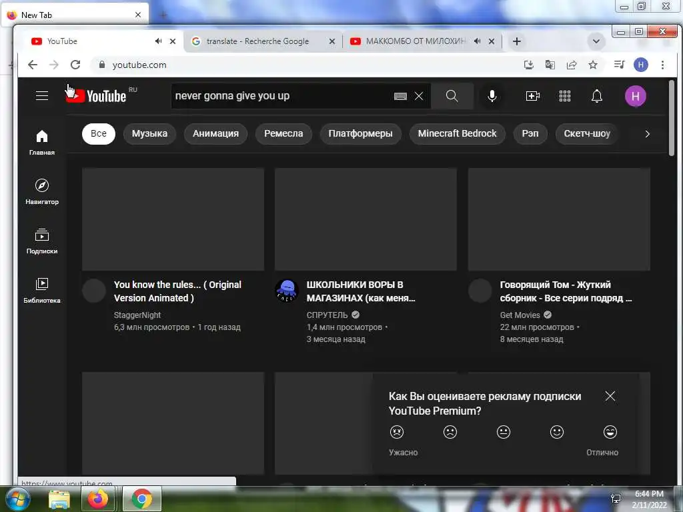Select the Рэп filter chip
This screenshot has height=512, width=683.
click(x=530, y=133)
